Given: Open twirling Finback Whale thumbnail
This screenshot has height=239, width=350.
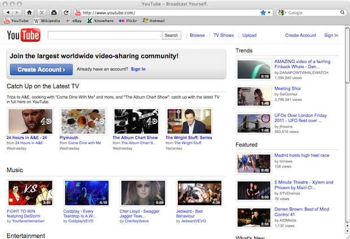Looking at the screenshot, I should (x=254, y=69).
